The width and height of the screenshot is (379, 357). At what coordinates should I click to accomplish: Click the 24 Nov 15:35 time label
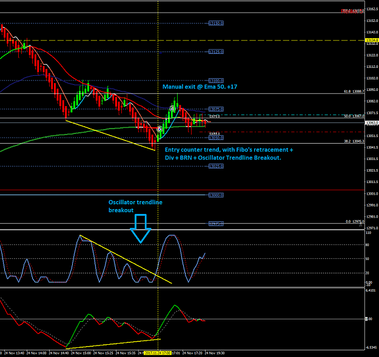tap(126, 353)
